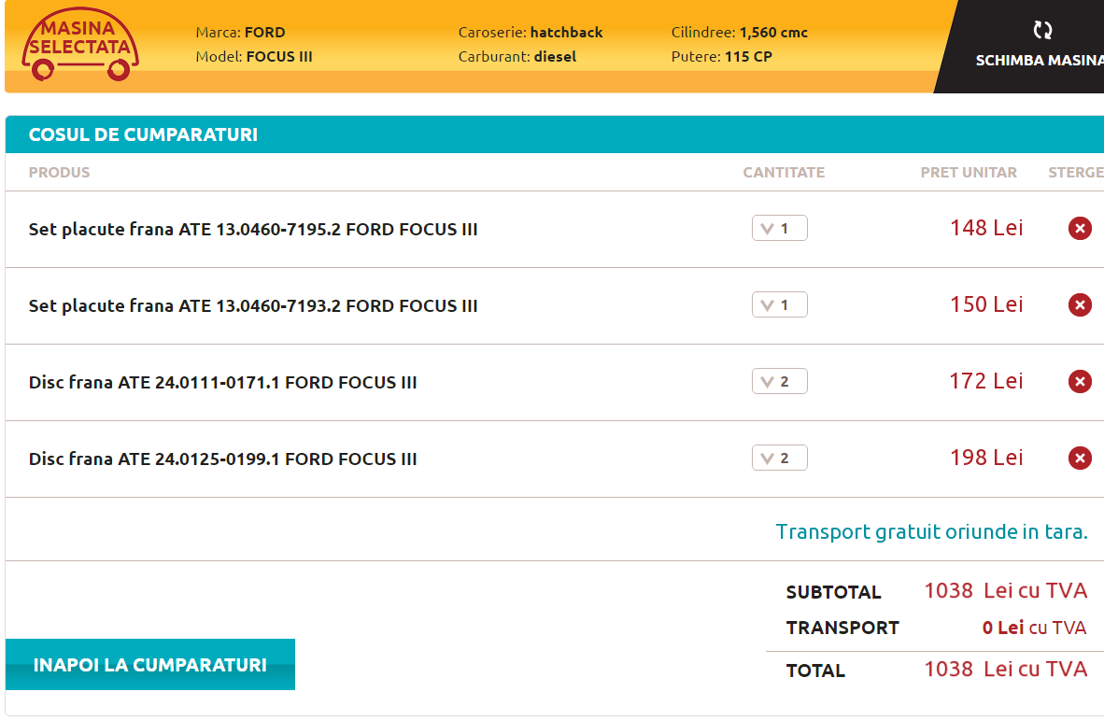Click the Cantitate column header
The height and width of the screenshot is (720, 1104).
(x=784, y=173)
